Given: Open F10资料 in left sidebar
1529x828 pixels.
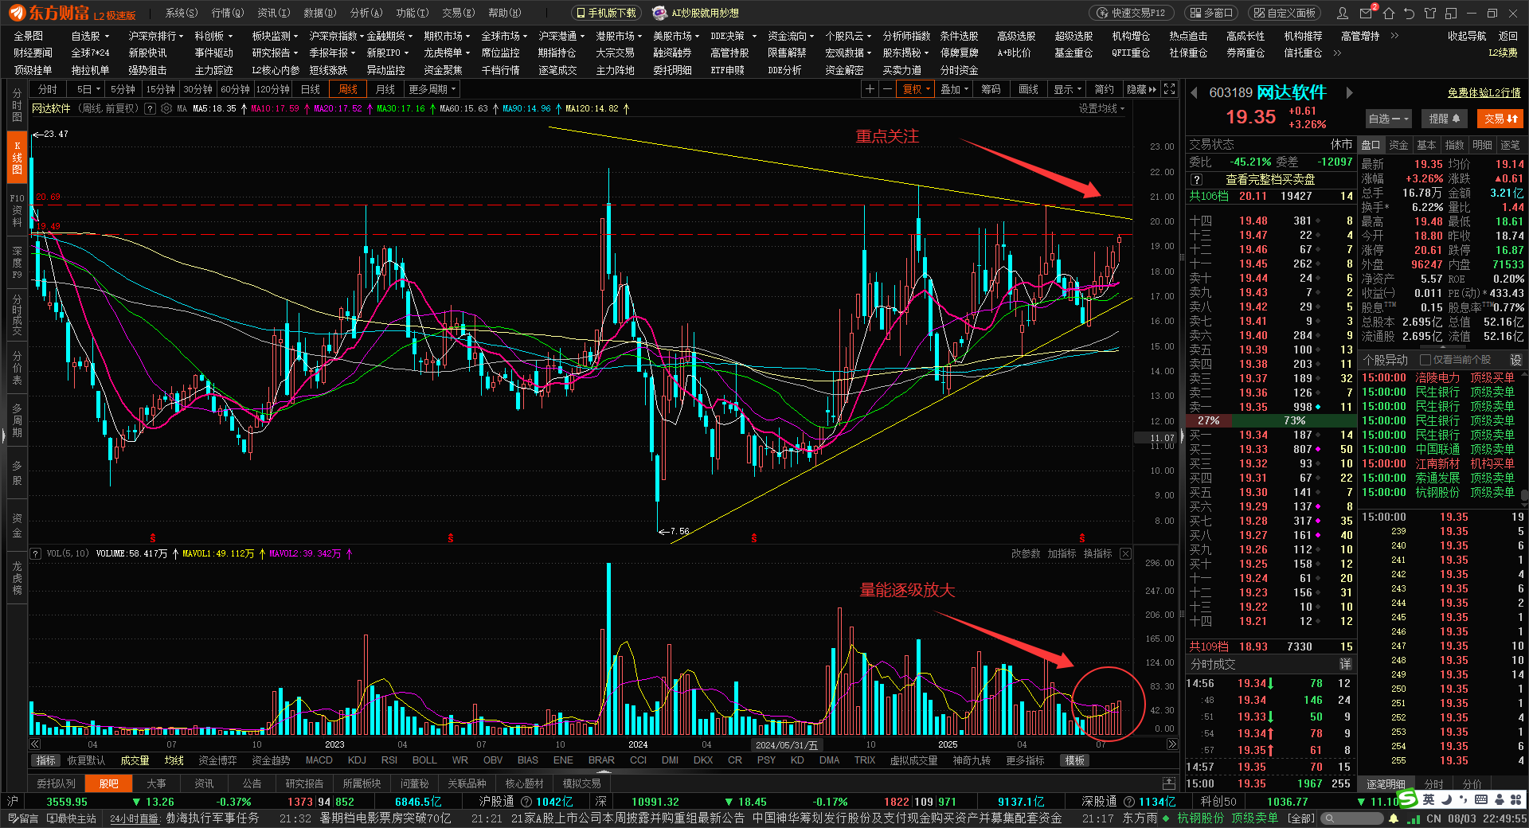Looking at the screenshot, I should tap(17, 210).
